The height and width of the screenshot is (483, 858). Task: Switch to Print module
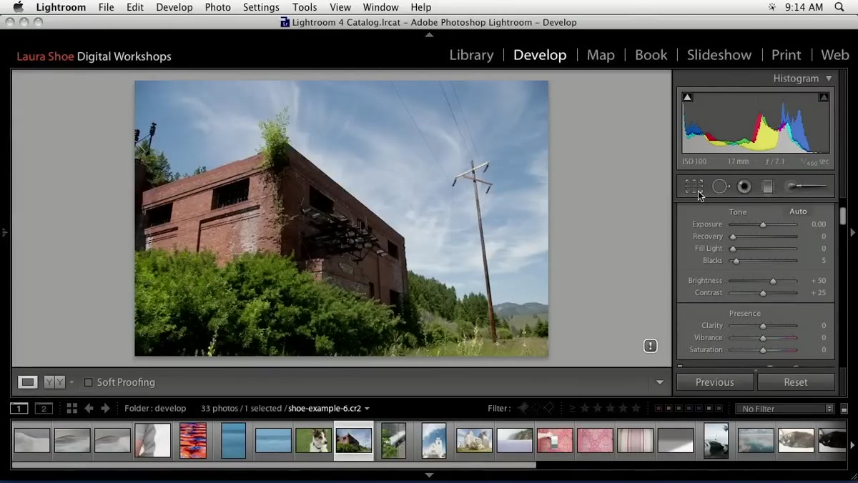[786, 55]
